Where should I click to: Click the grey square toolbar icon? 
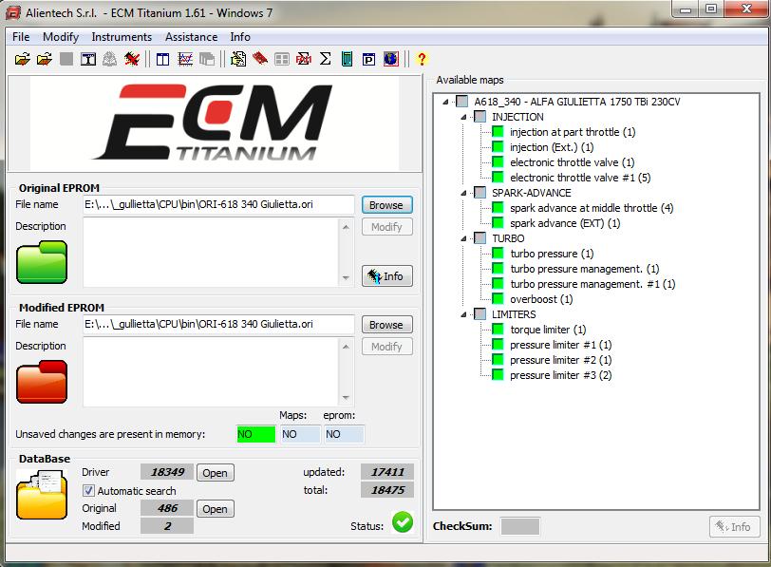click(66, 60)
